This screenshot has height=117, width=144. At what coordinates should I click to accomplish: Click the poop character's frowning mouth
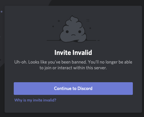73,35
